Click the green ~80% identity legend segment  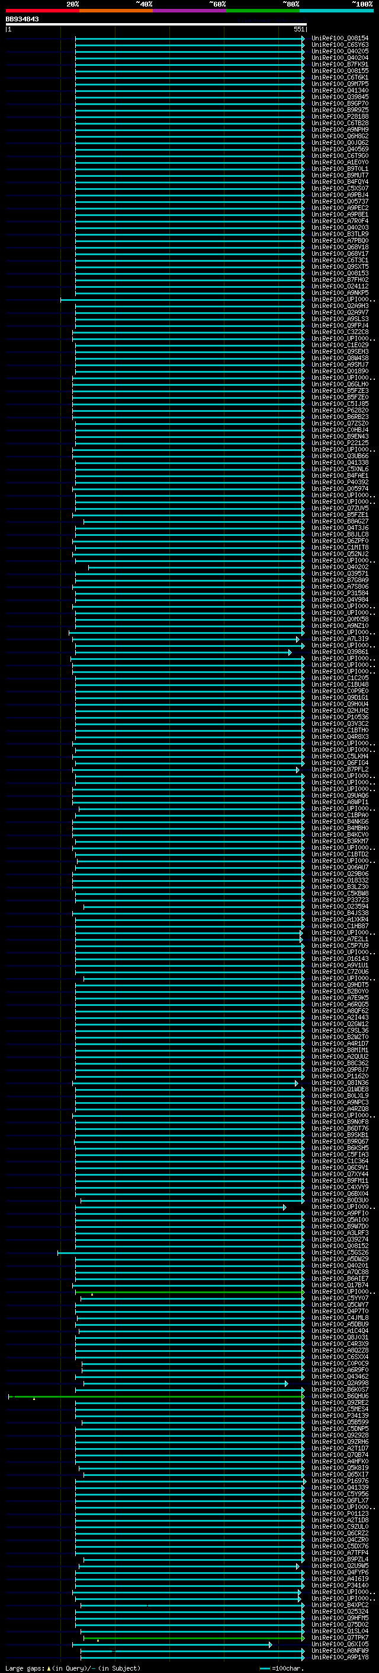pyautogui.click(x=263, y=11)
